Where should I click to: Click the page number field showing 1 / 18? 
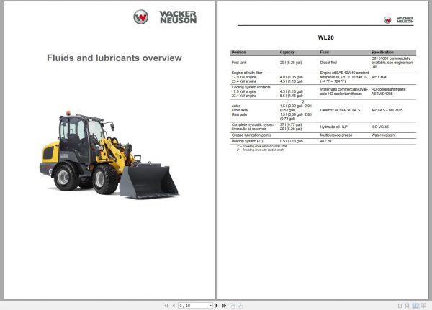[194, 306]
